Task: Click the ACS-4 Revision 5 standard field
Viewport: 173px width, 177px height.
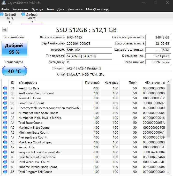Action: click(x=118, y=68)
